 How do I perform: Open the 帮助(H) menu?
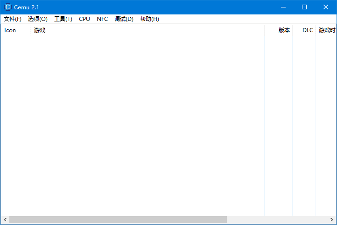click(149, 19)
